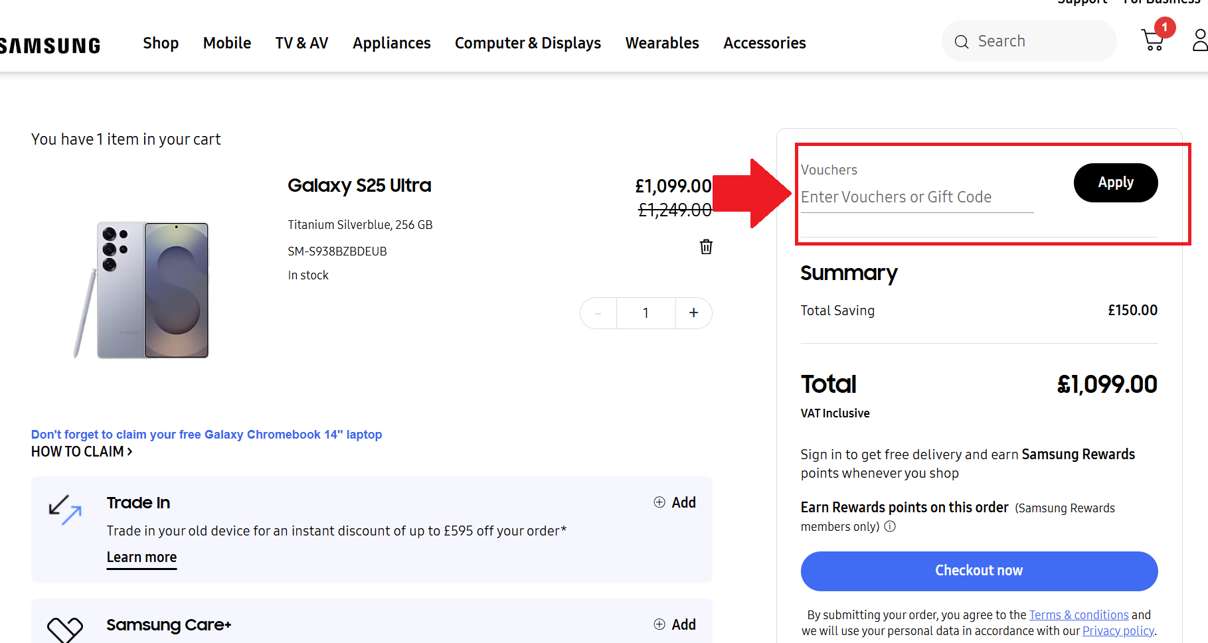Image resolution: width=1208 pixels, height=643 pixels.
Task: Click Checkout now button
Action: (979, 571)
